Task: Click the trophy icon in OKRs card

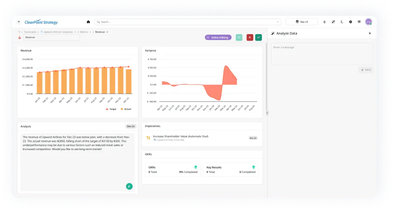Action: (196, 167)
